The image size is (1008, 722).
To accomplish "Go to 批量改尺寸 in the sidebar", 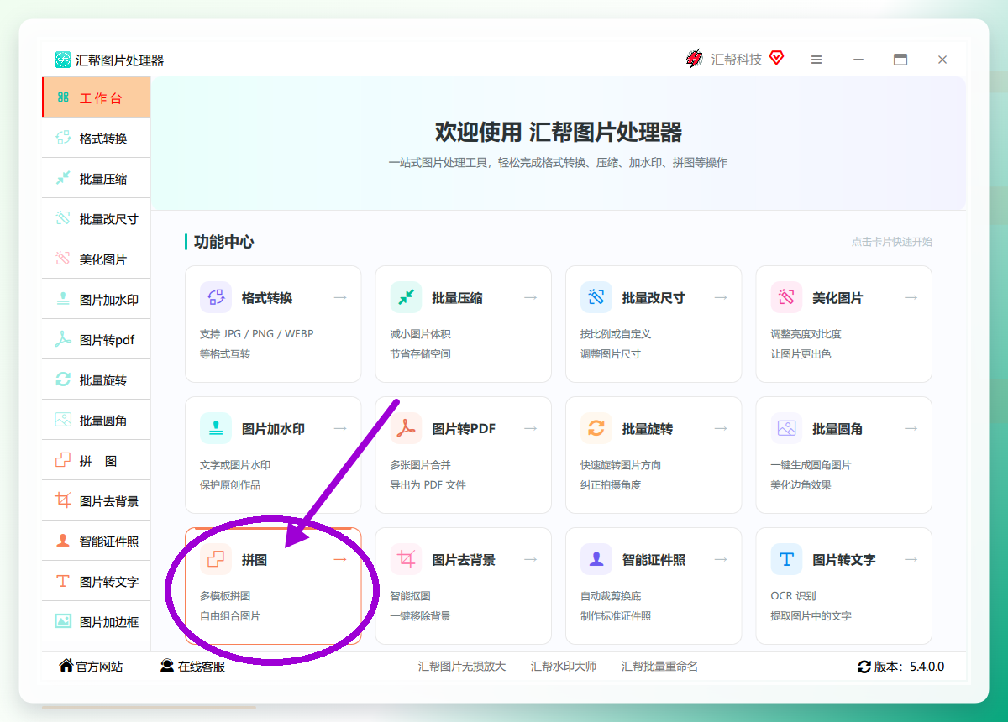I will (97, 218).
